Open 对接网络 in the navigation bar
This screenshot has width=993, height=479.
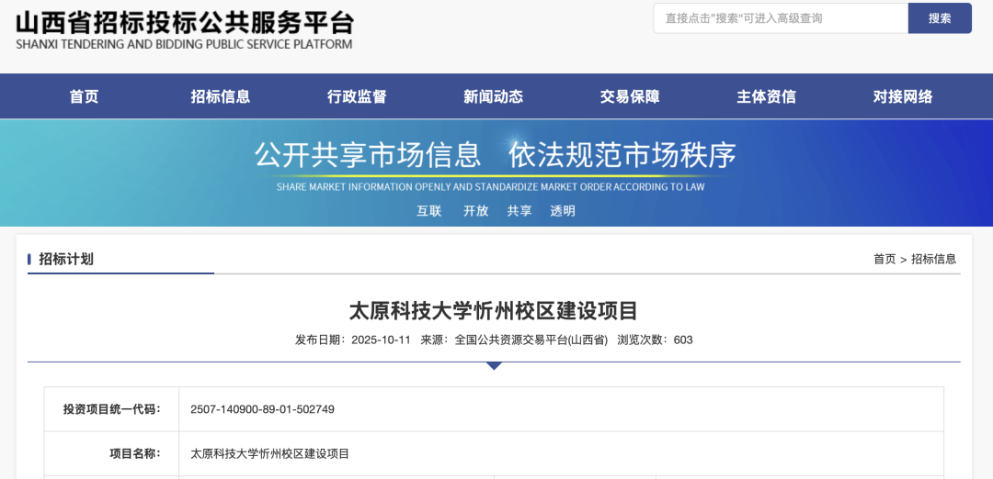[x=903, y=96]
